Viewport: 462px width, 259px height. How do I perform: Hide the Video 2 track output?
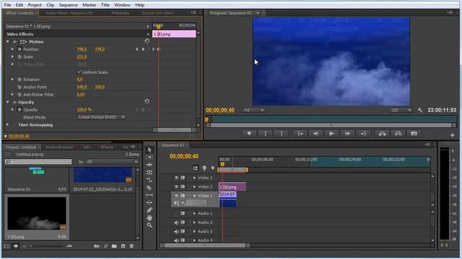176,187
